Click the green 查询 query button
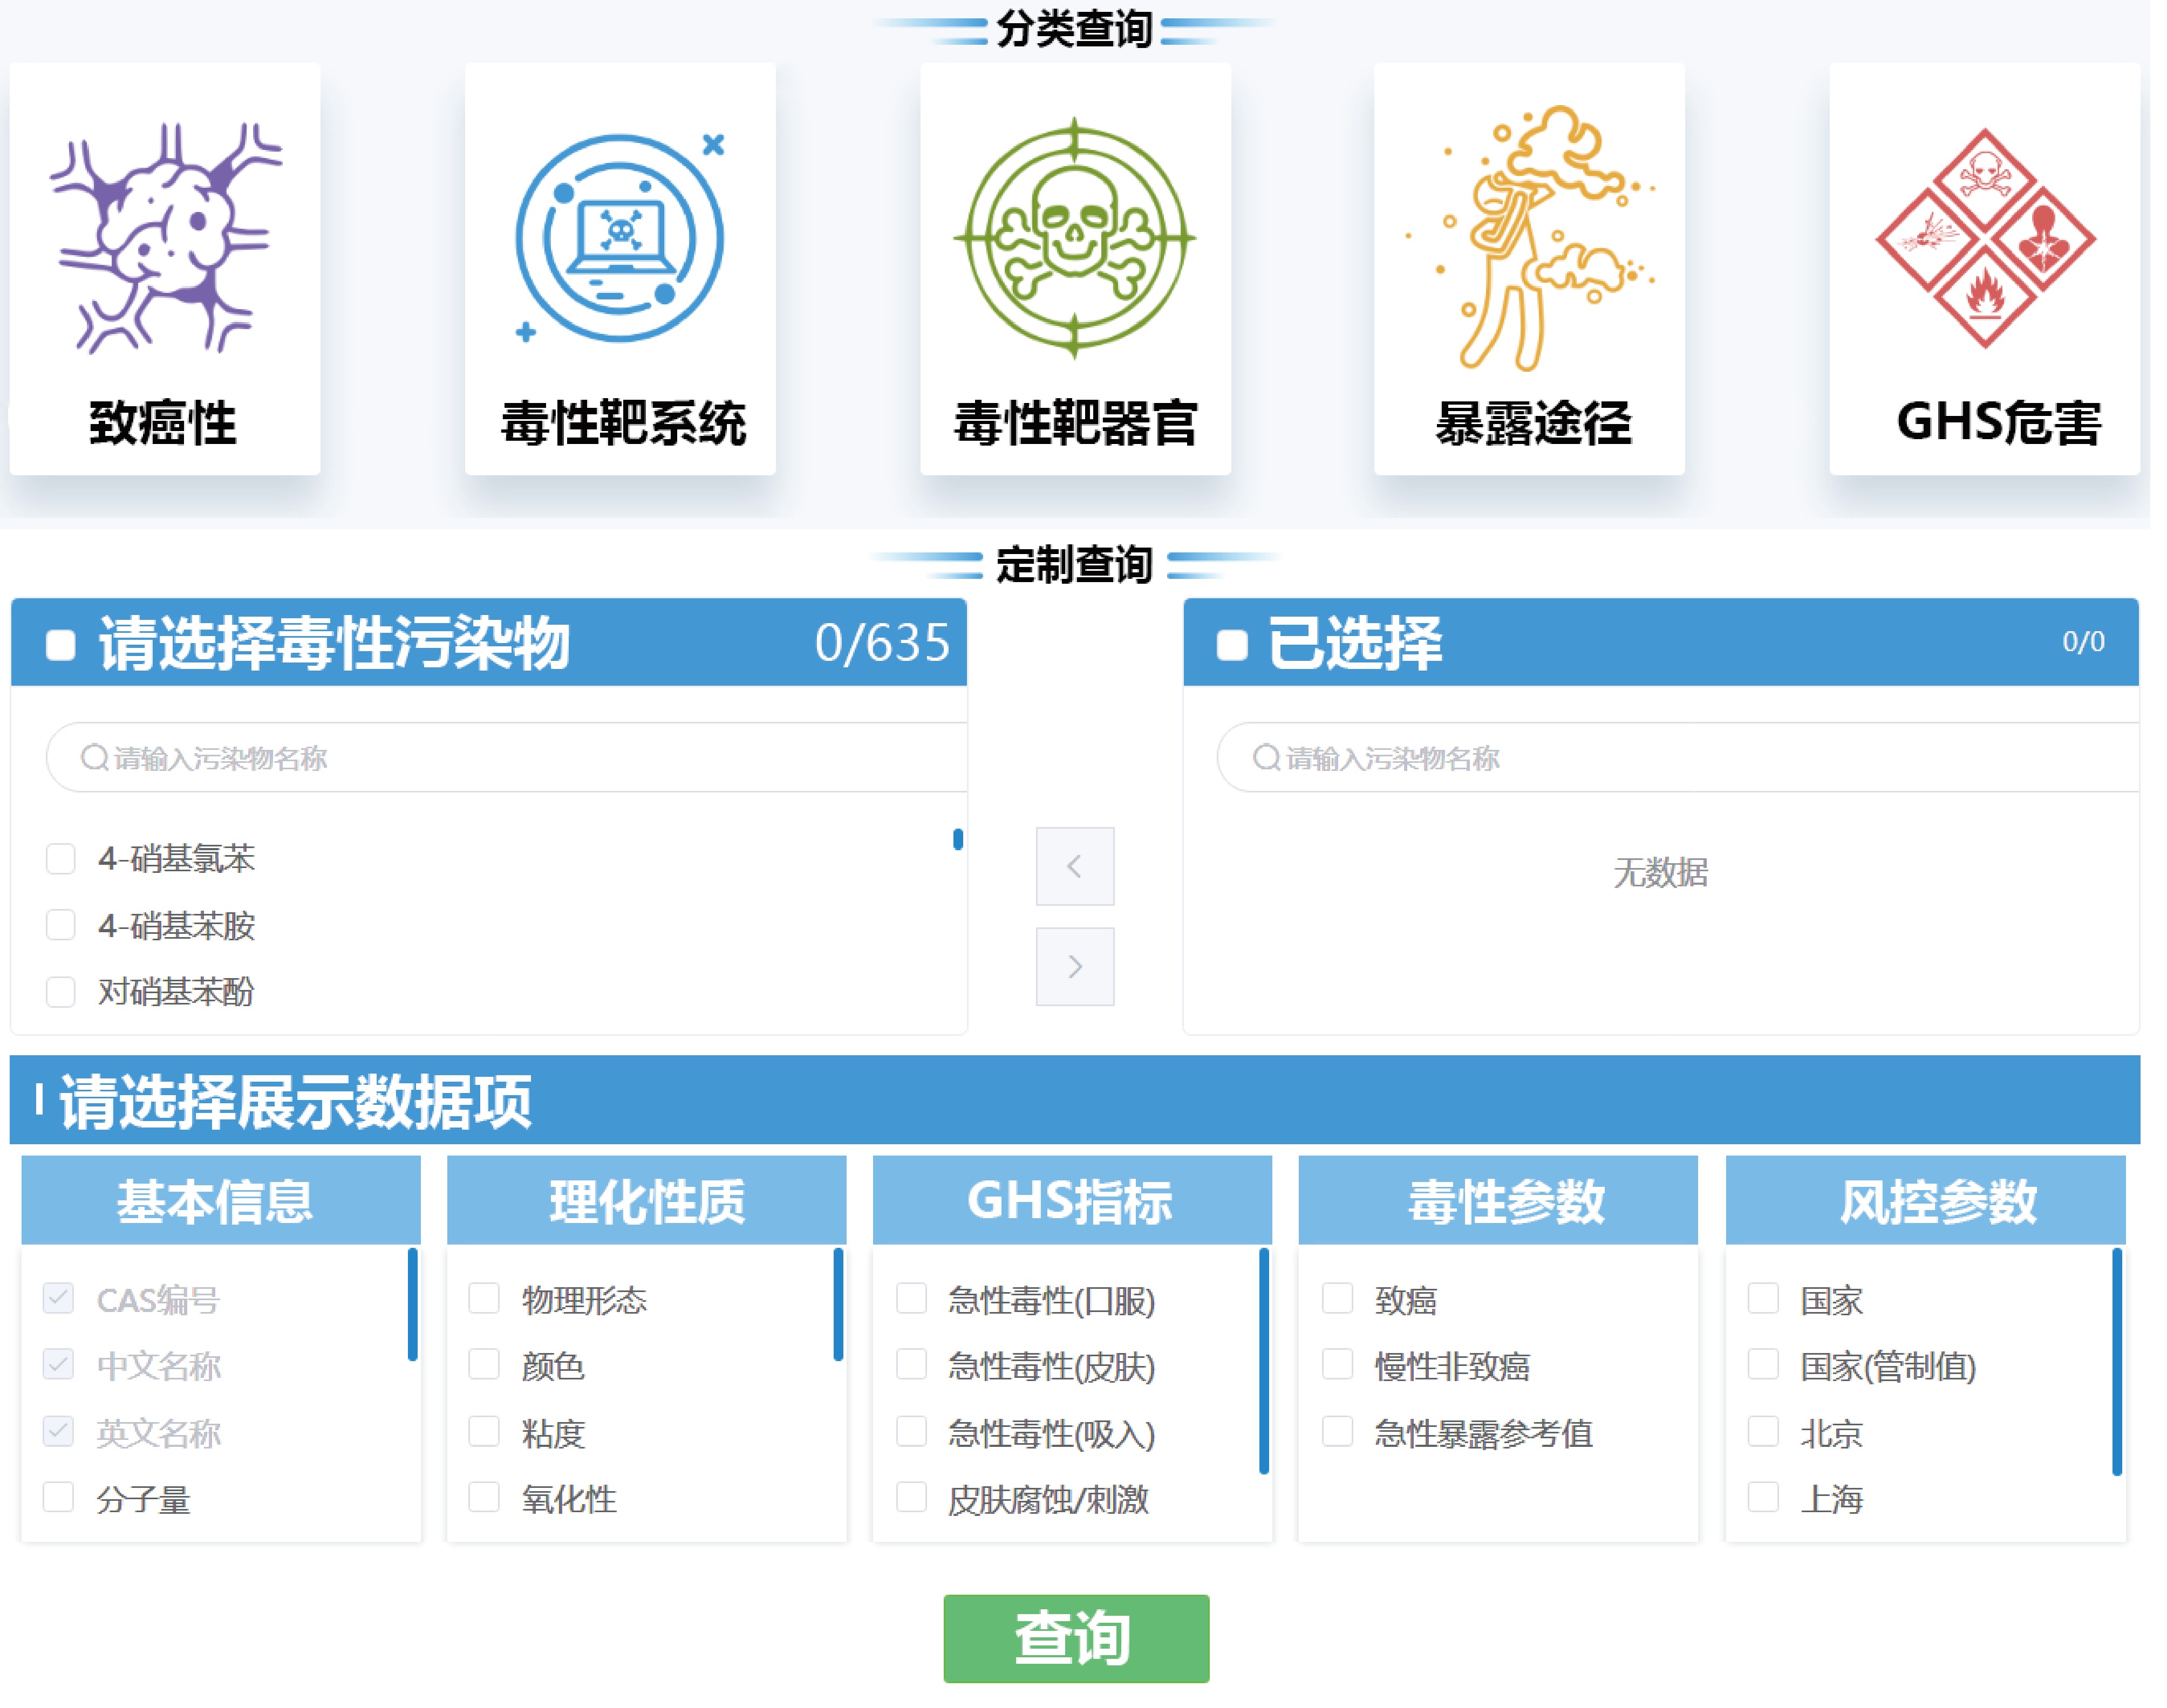The height and width of the screenshot is (1708, 2167). [x=1076, y=1638]
